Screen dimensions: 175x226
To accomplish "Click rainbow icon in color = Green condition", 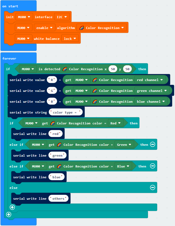I will pyautogui.click(x=59, y=145).
